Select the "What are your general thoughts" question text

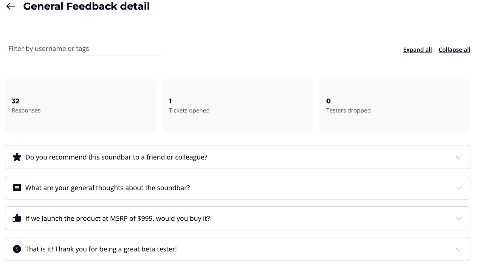pos(108,188)
